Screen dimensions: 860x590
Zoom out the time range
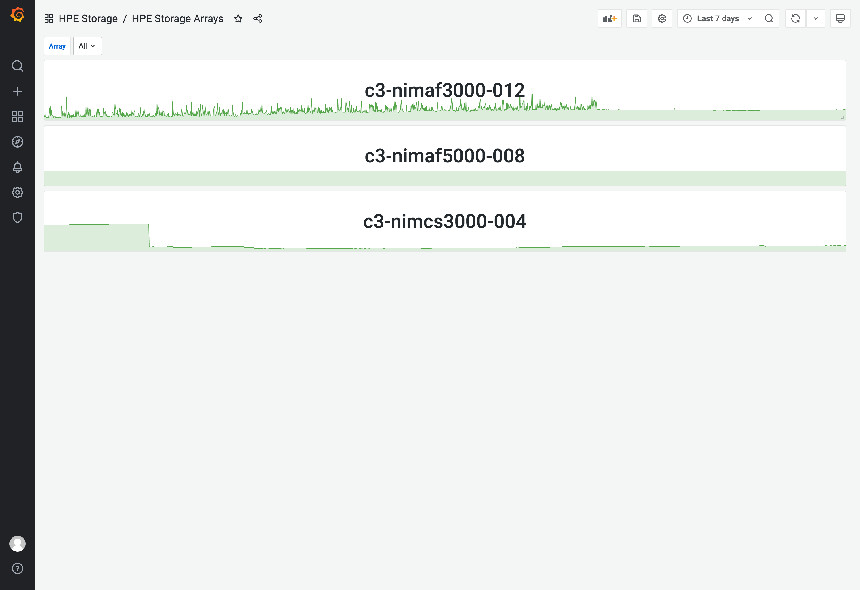click(769, 18)
